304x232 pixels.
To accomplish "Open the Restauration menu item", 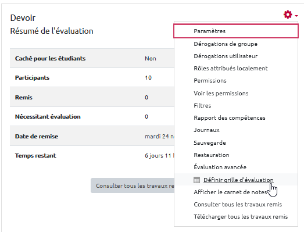I will pos(212,155).
